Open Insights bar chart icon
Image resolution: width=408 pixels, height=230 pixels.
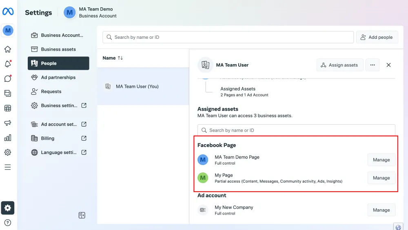(x=8, y=138)
